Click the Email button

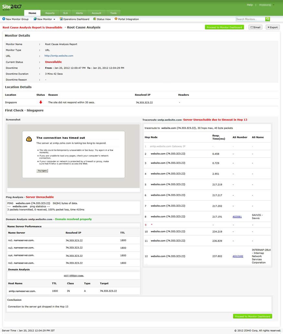[x=255, y=27]
